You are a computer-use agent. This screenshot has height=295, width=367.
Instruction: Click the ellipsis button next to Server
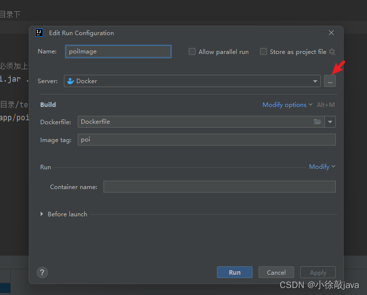pyautogui.click(x=330, y=81)
